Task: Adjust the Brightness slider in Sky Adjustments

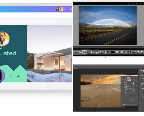Action: pos(131,89)
